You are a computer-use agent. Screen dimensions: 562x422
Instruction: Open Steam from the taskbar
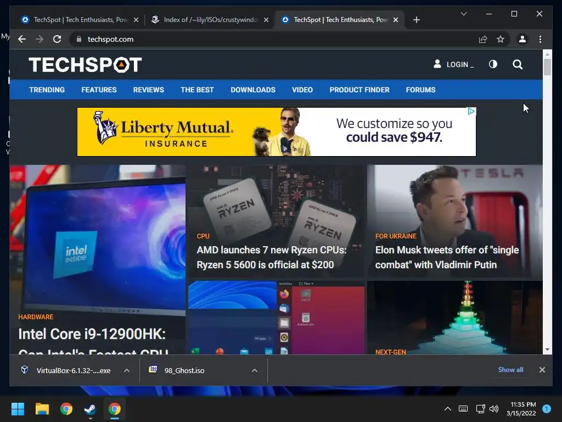click(90, 409)
